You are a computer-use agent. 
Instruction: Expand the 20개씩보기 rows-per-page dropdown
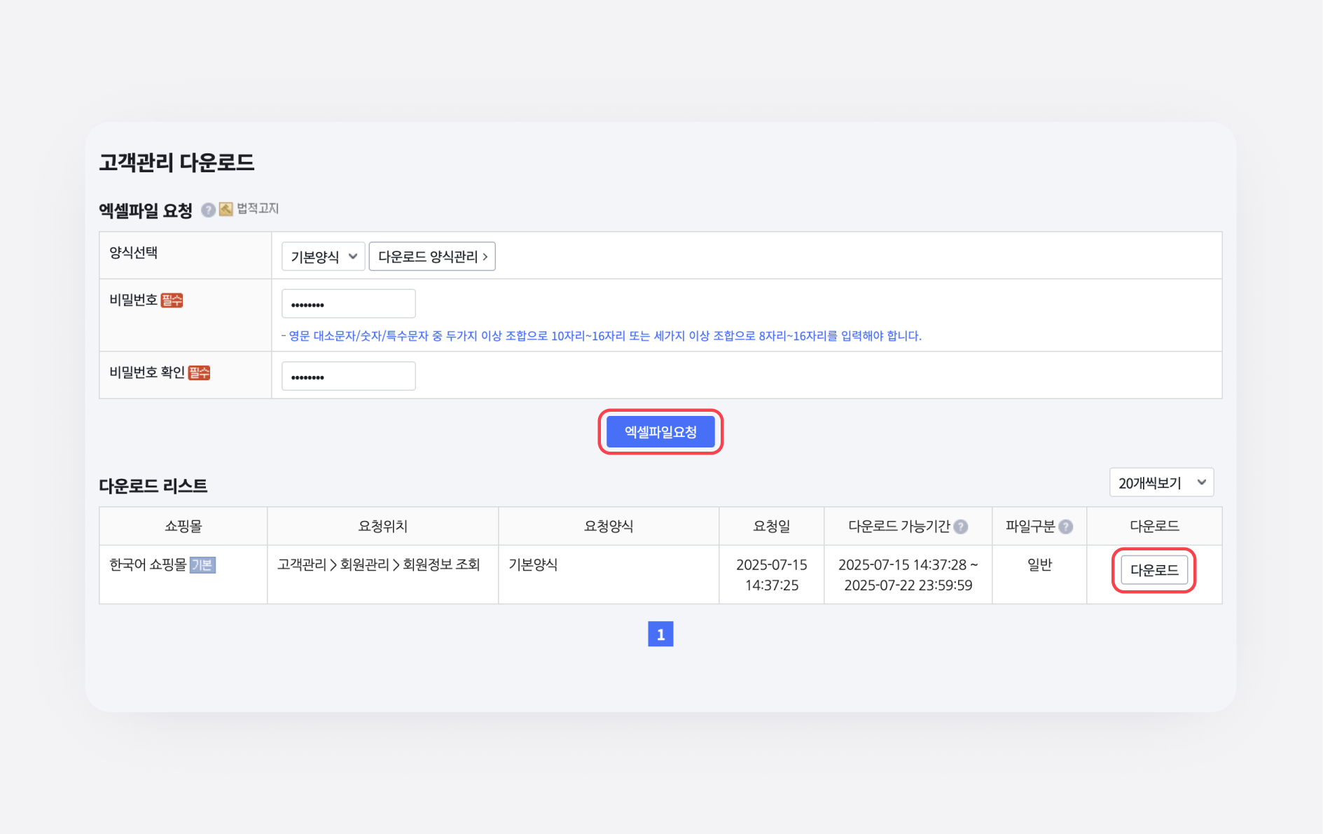(x=1161, y=482)
